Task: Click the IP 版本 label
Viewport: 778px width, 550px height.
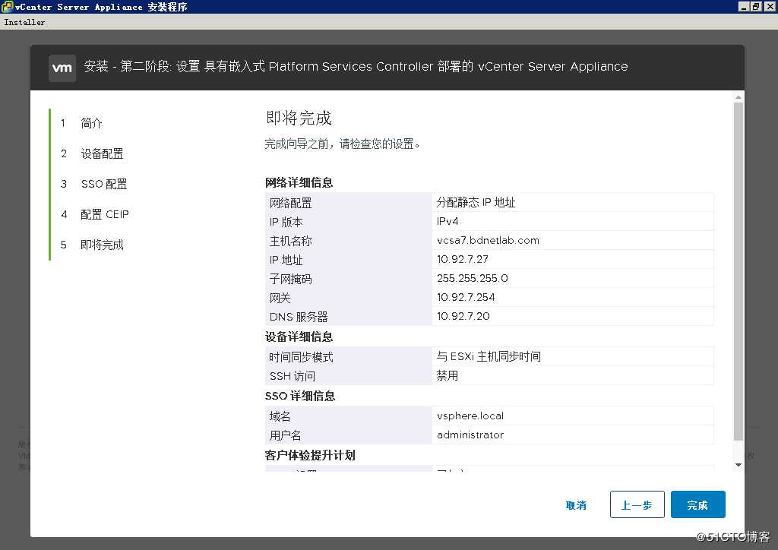Action: pos(286,222)
